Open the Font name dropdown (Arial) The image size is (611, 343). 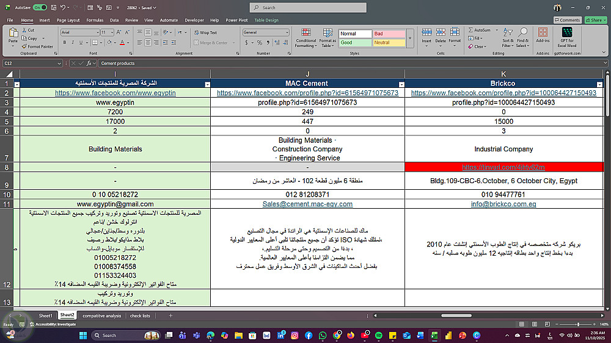tap(97, 32)
